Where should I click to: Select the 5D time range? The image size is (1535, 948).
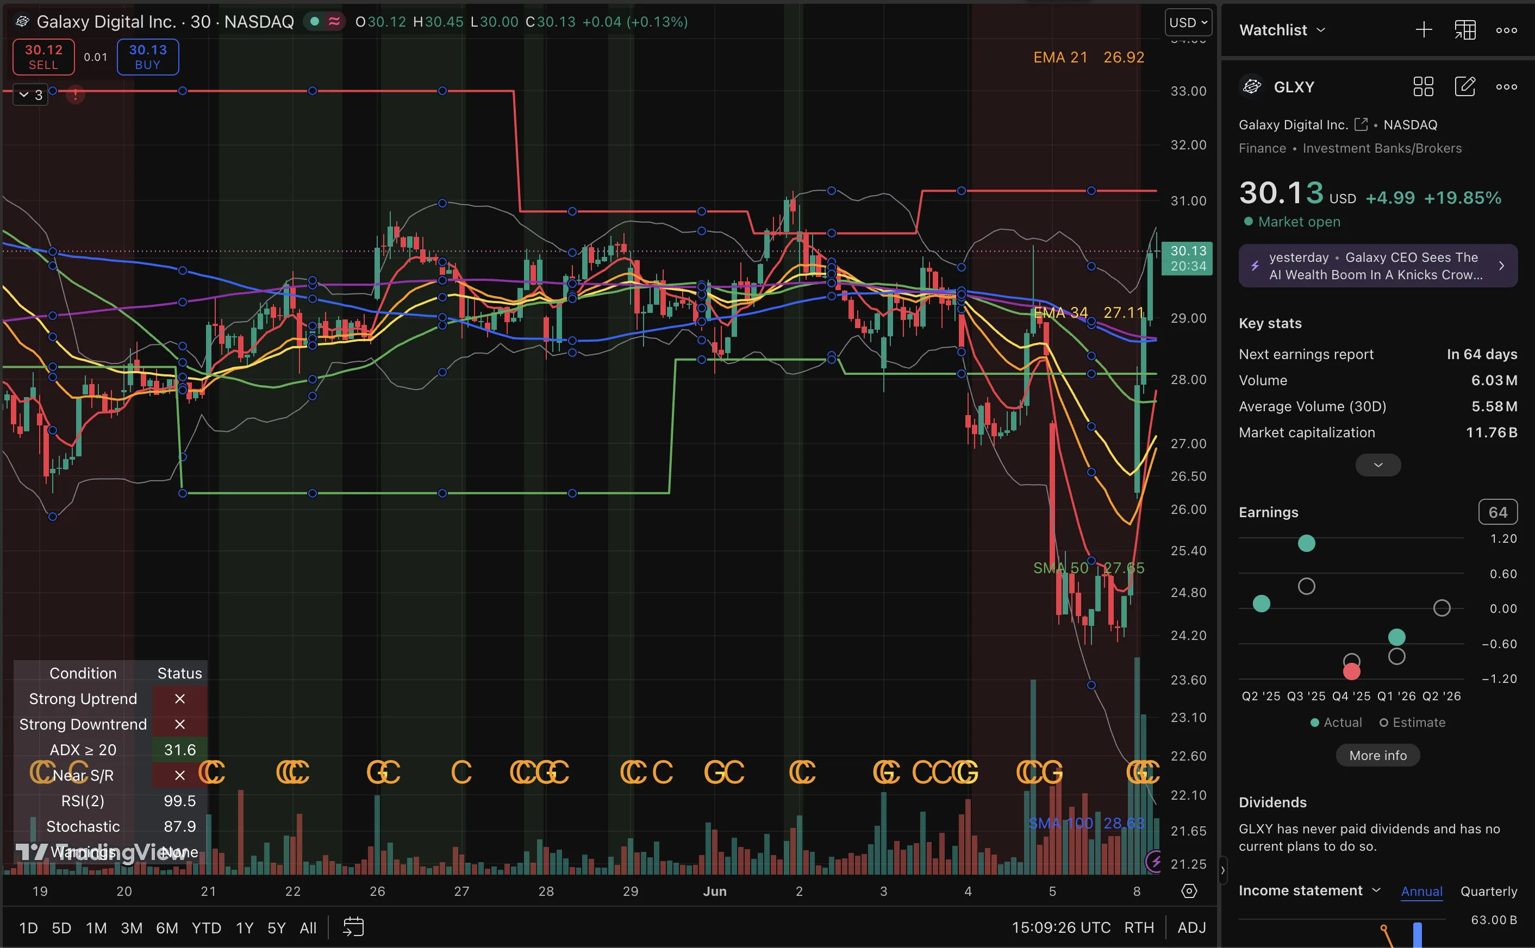[61, 927]
